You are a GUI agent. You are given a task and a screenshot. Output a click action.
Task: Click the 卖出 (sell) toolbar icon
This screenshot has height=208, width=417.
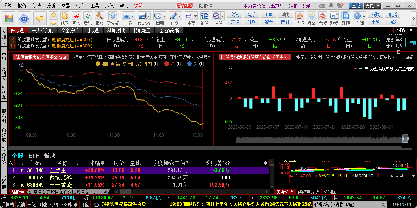point(88,16)
